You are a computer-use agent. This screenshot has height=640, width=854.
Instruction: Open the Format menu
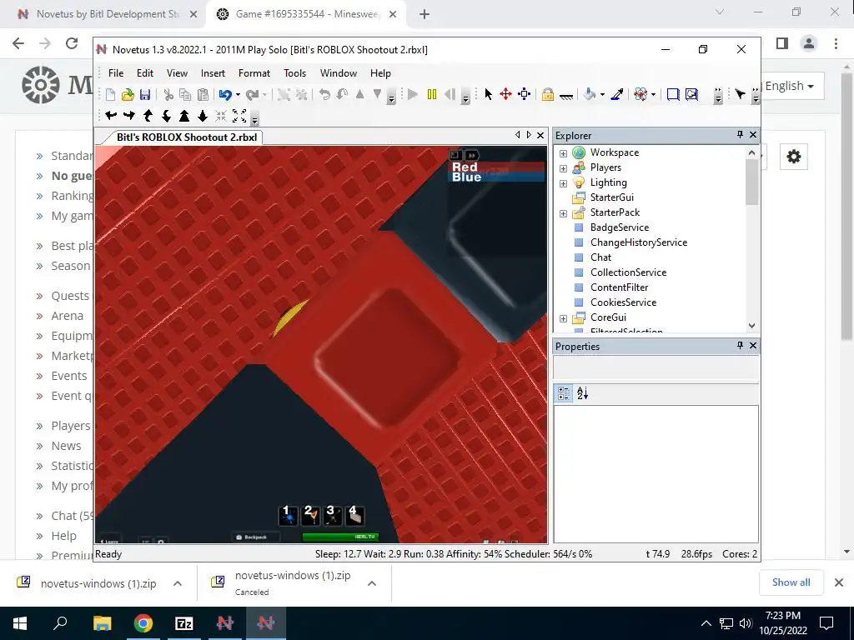point(254,73)
